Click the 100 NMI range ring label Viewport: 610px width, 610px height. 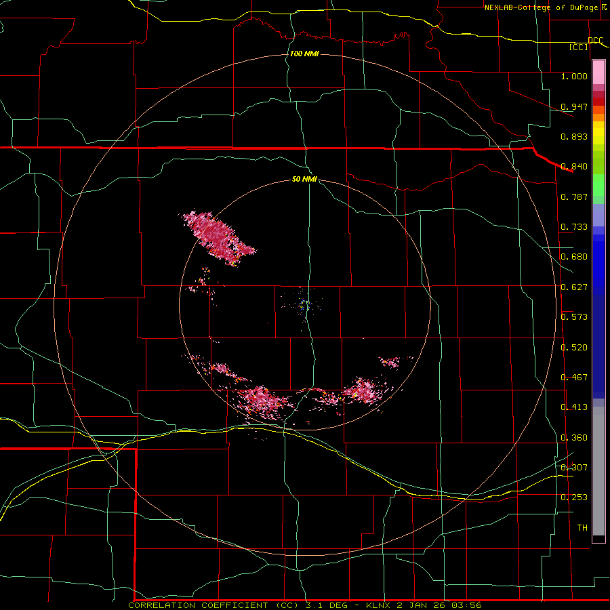tap(304, 54)
